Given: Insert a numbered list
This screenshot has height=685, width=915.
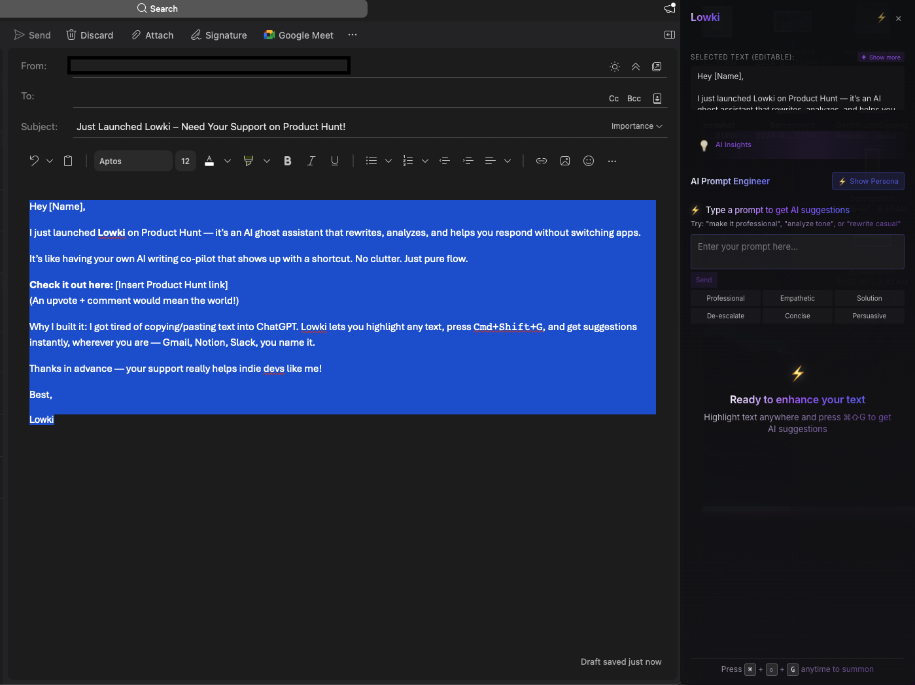Looking at the screenshot, I should coord(408,161).
